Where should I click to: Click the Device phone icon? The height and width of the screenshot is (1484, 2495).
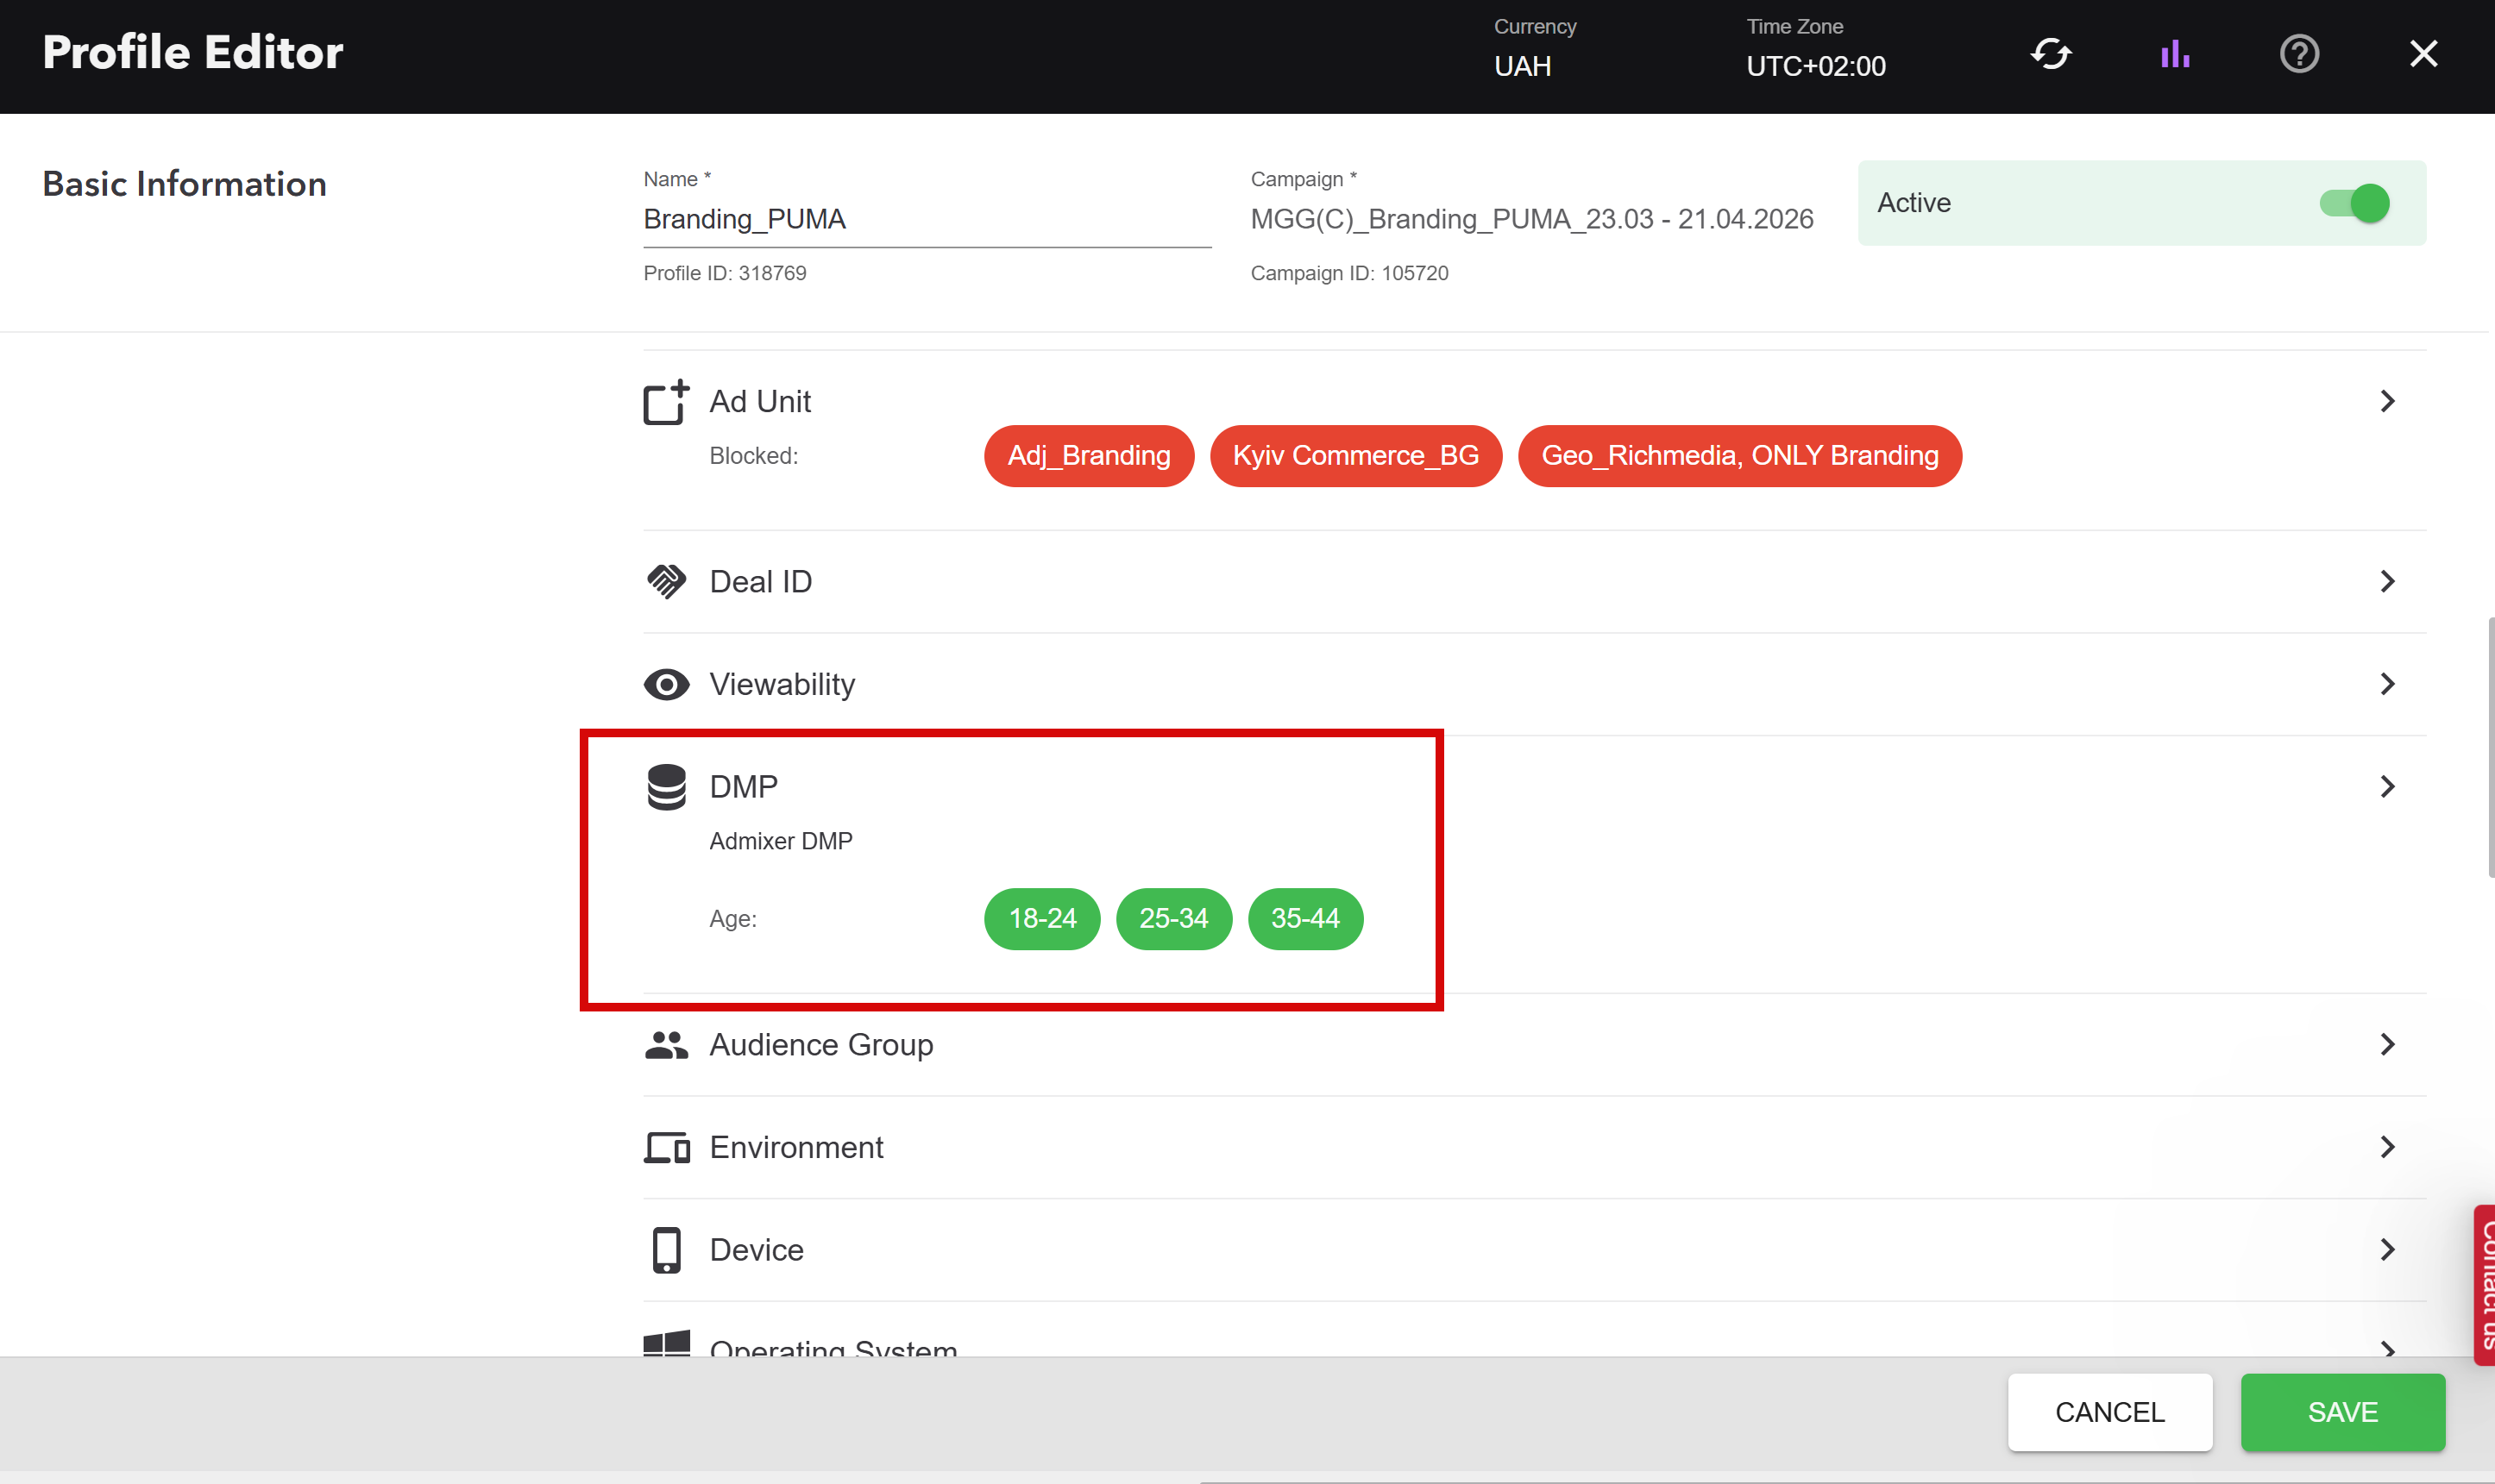point(665,1250)
